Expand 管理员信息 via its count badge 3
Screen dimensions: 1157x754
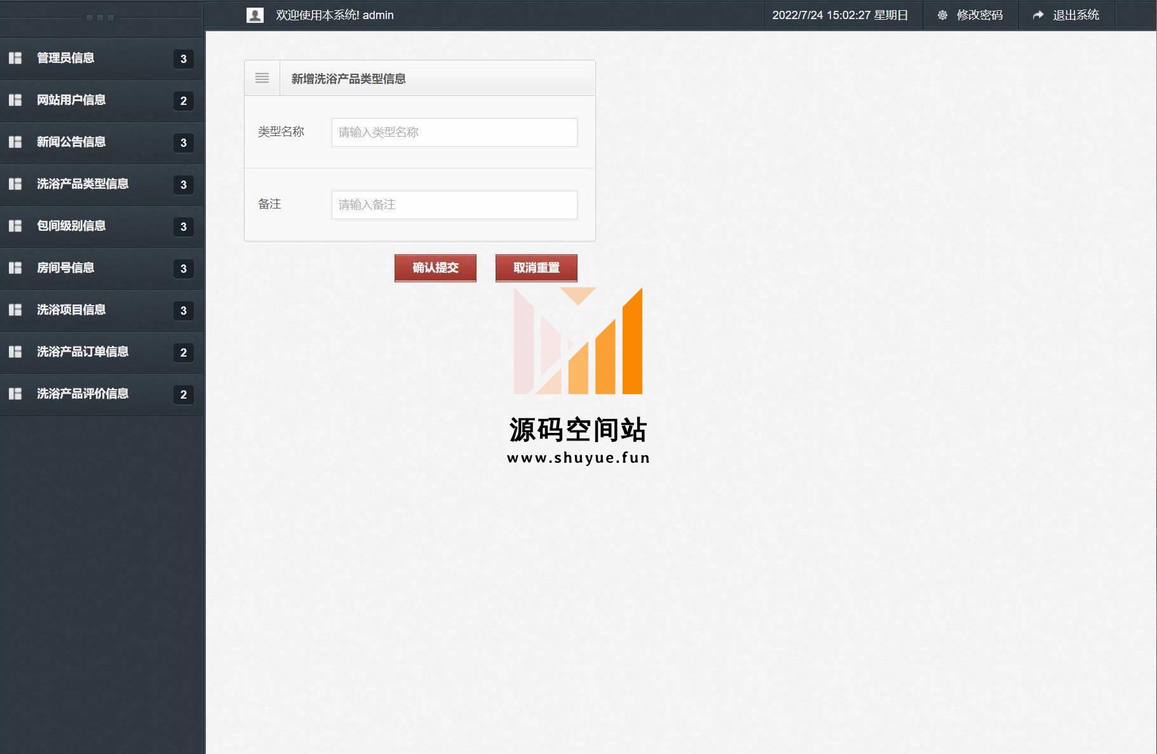(x=184, y=59)
